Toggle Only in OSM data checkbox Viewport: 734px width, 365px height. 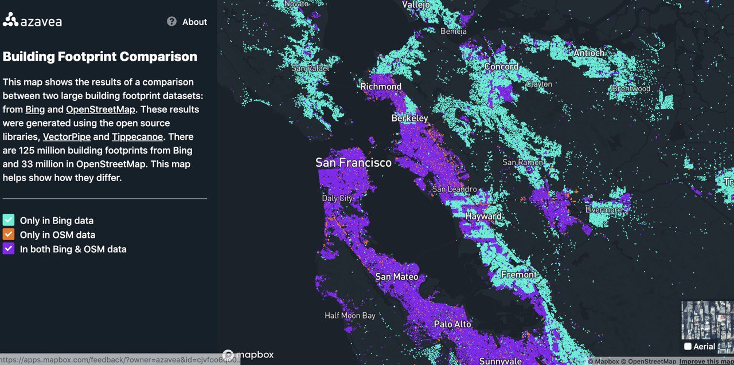pyautogui.click(x=9, y=234)
